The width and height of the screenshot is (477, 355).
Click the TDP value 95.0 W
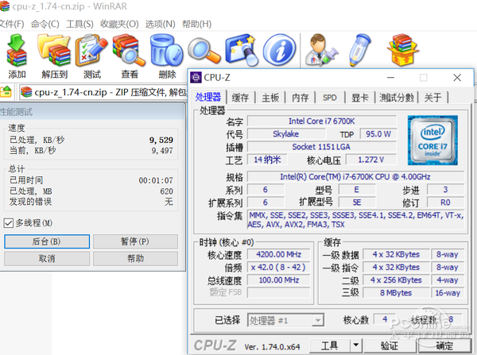pyautogui.click(x=378, y=134)
